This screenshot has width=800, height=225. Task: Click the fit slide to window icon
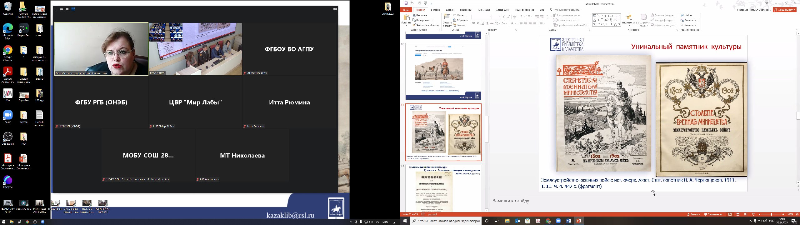797,215
